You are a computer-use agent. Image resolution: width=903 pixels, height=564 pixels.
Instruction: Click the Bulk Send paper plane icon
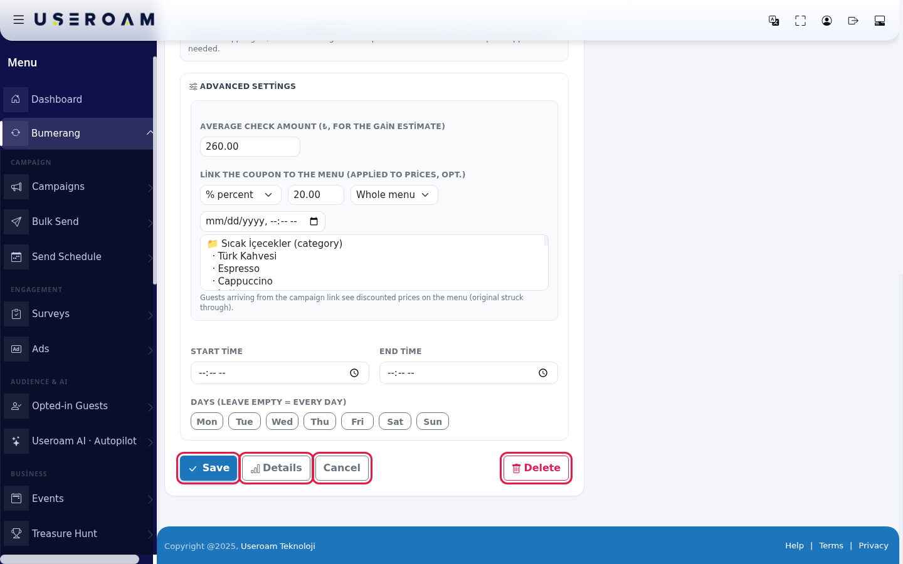coord(16,222)
